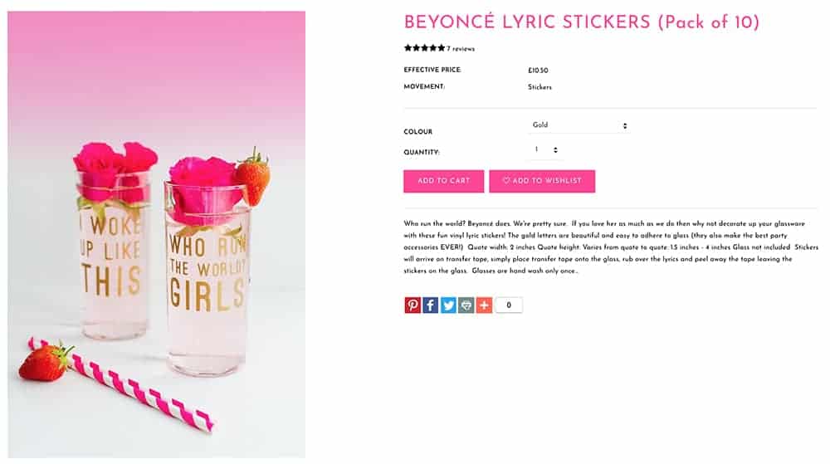Click the Colour field label
Viewport: 830px width, 464px height.
(x=417, y=132)
